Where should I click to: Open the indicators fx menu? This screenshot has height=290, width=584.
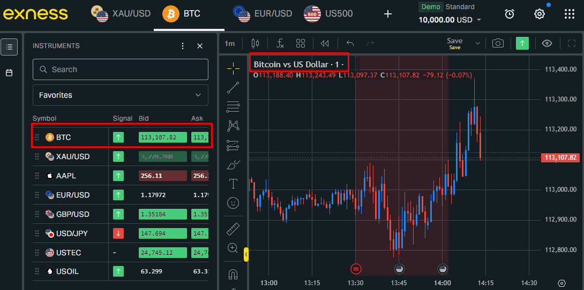point(280,43)
